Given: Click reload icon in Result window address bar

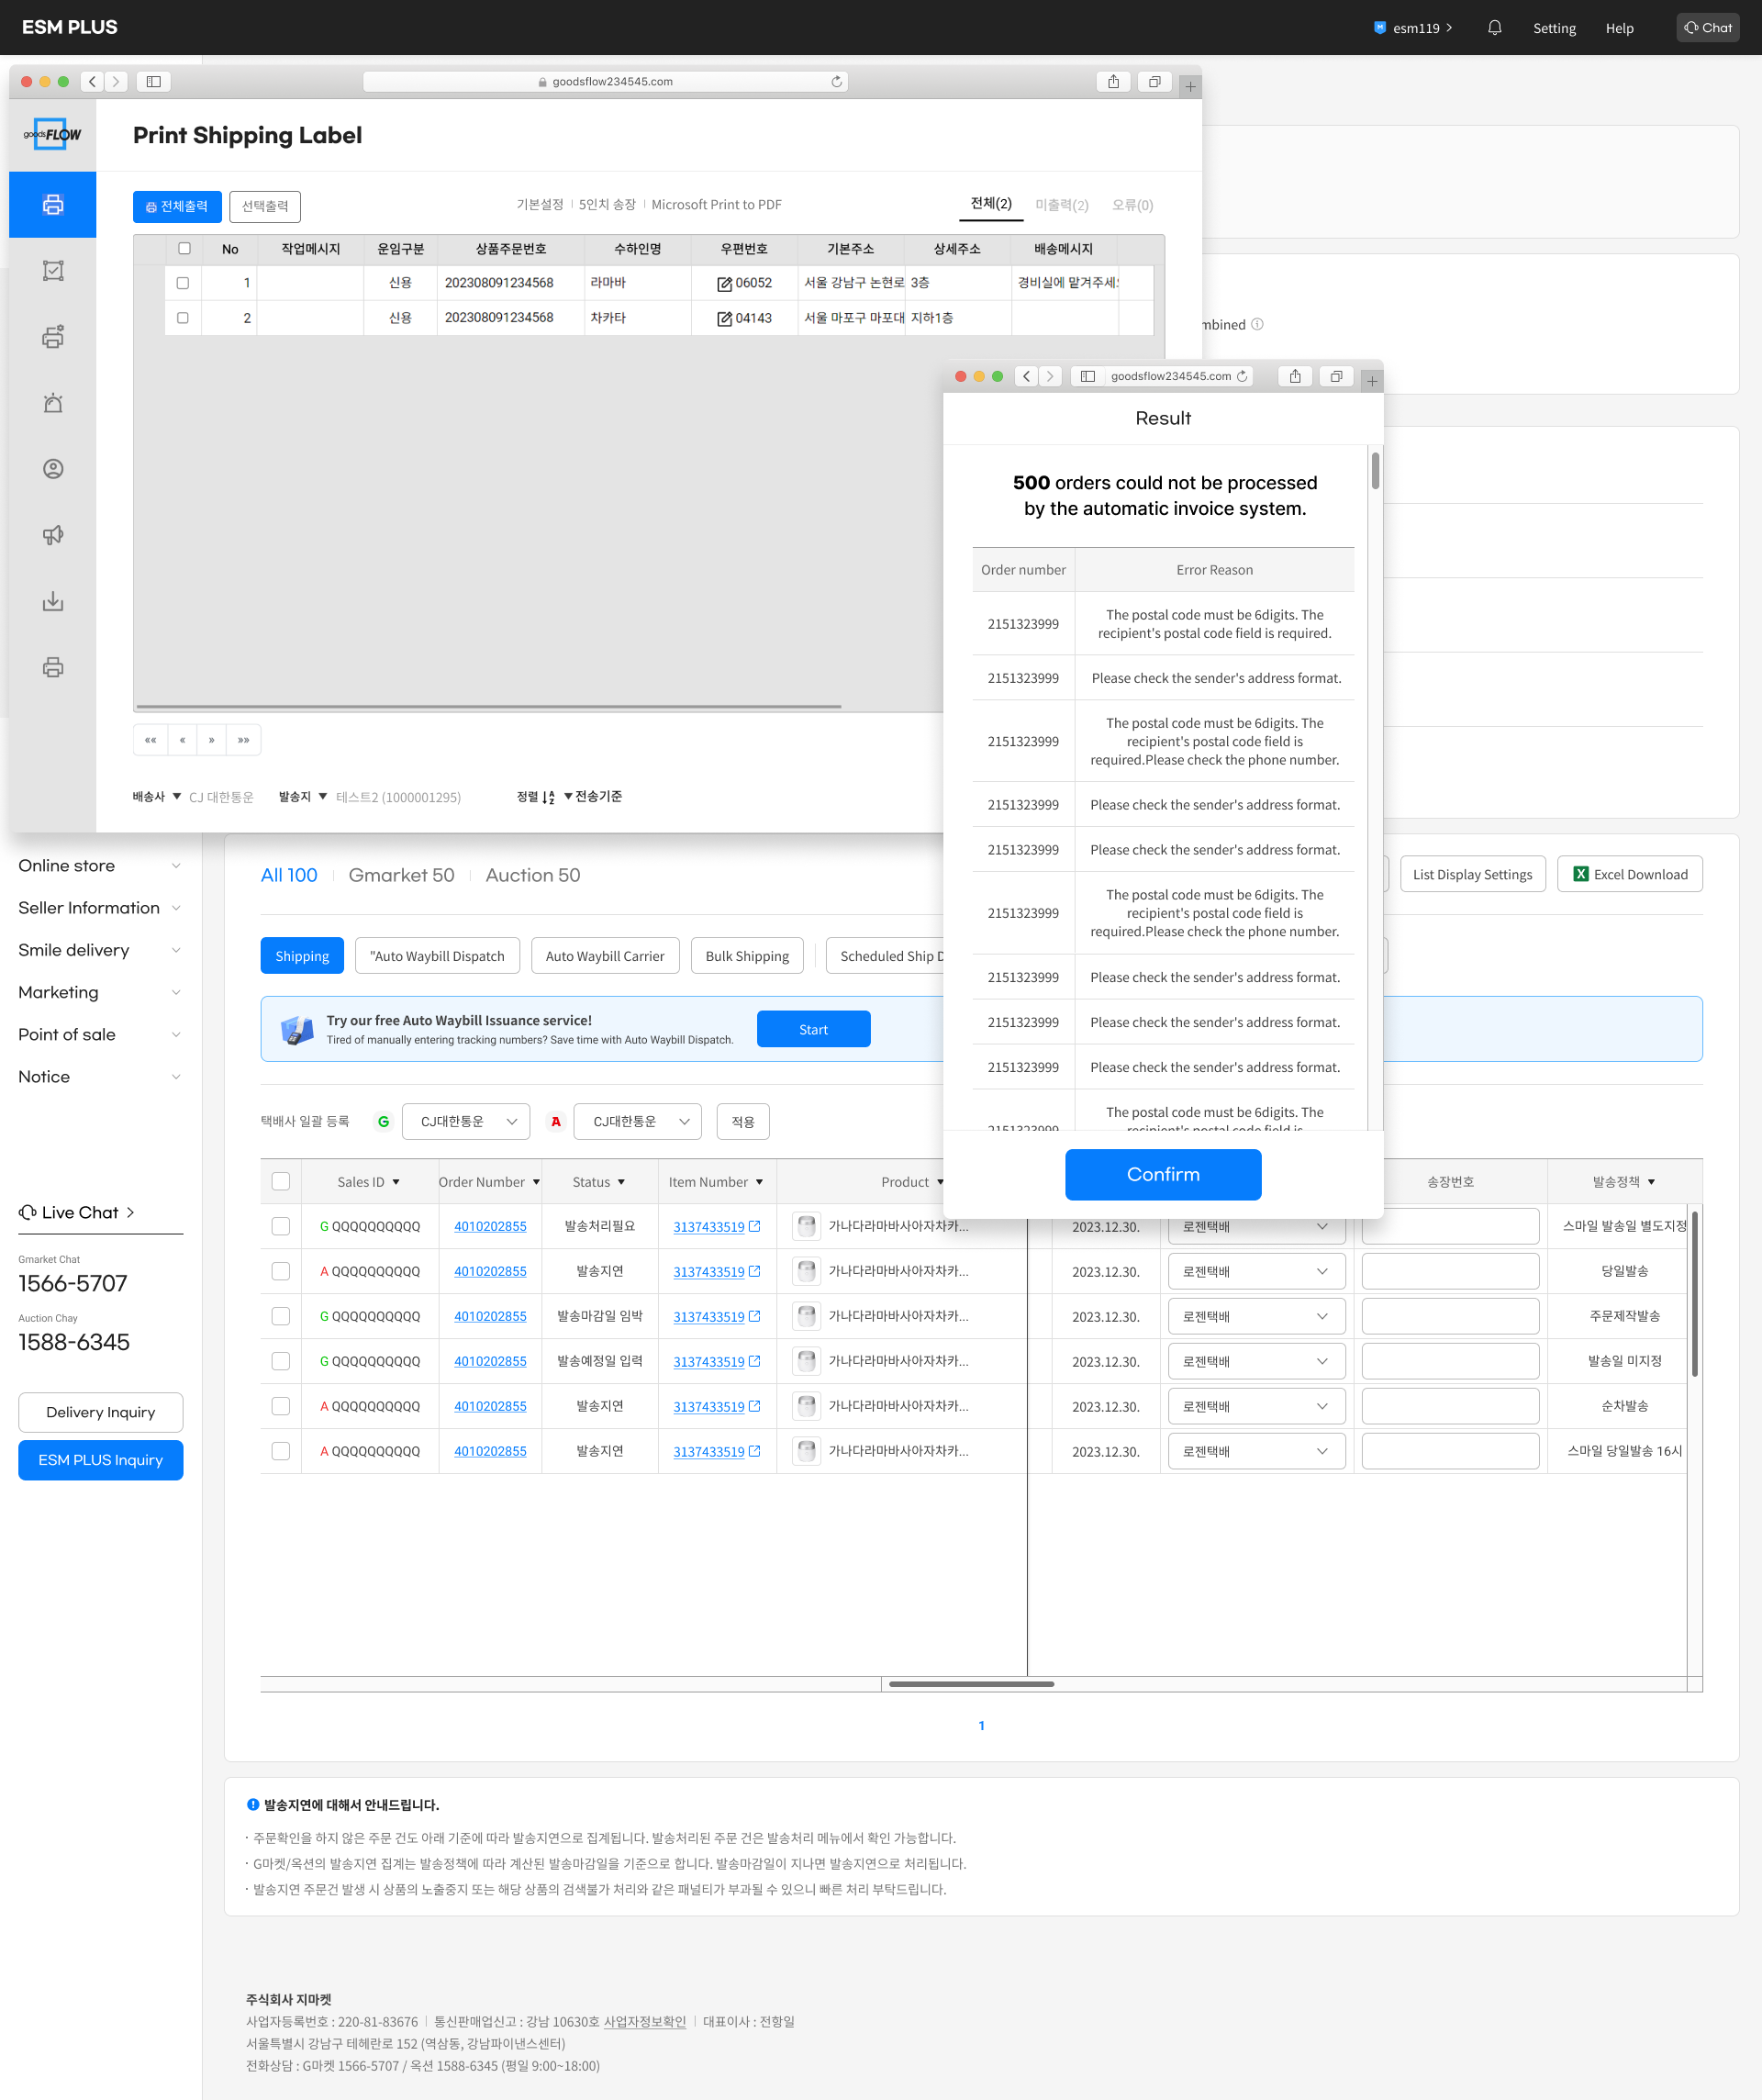Looking at the screenshot, I should [x=1242, y=377].
